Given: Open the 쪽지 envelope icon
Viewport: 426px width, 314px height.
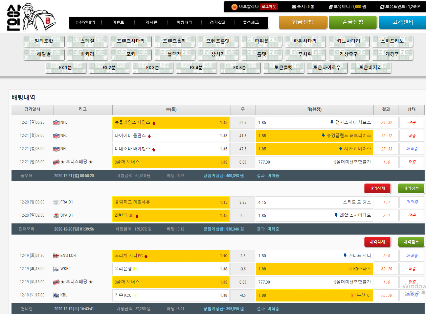Looking at the screenshot, I should tap(294, 7).
